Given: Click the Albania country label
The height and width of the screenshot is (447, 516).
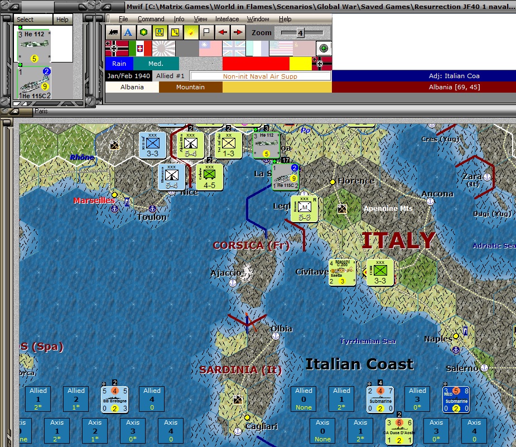Looking at the screenshot, I should [x=132, y=87].
